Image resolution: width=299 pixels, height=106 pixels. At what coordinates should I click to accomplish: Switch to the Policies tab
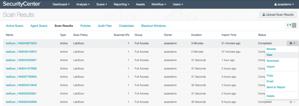[x=85, y=26]
